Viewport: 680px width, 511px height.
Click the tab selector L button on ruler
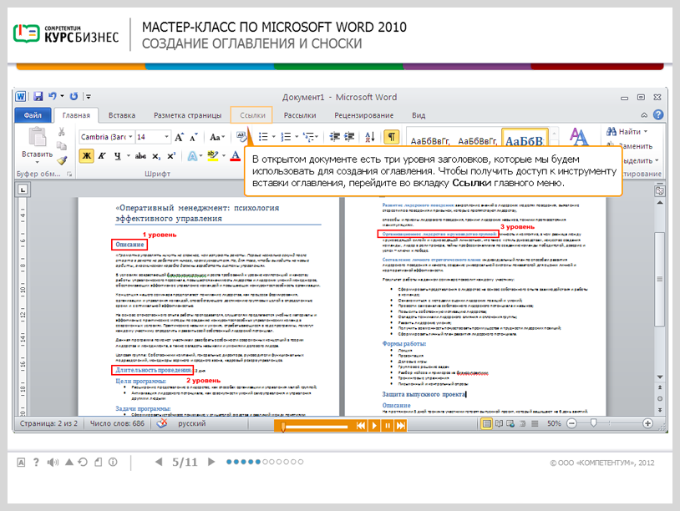23,190
